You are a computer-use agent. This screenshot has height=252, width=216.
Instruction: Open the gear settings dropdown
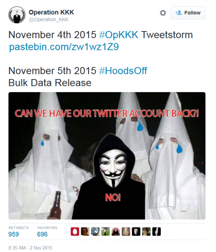coord(163,13)
